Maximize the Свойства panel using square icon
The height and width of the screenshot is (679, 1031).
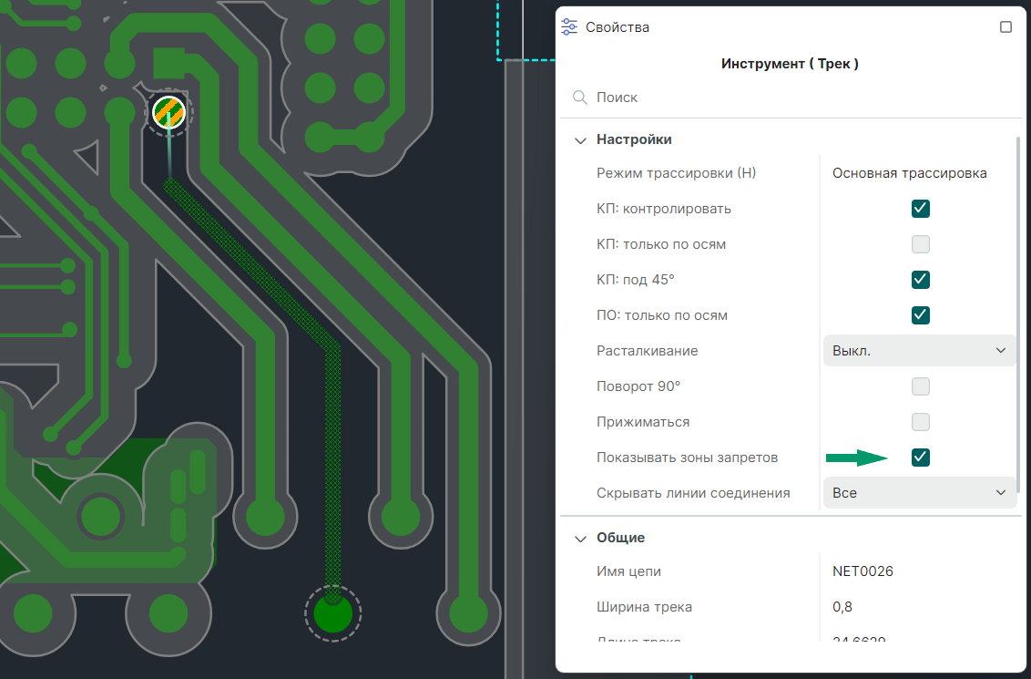click(1005, 27)
